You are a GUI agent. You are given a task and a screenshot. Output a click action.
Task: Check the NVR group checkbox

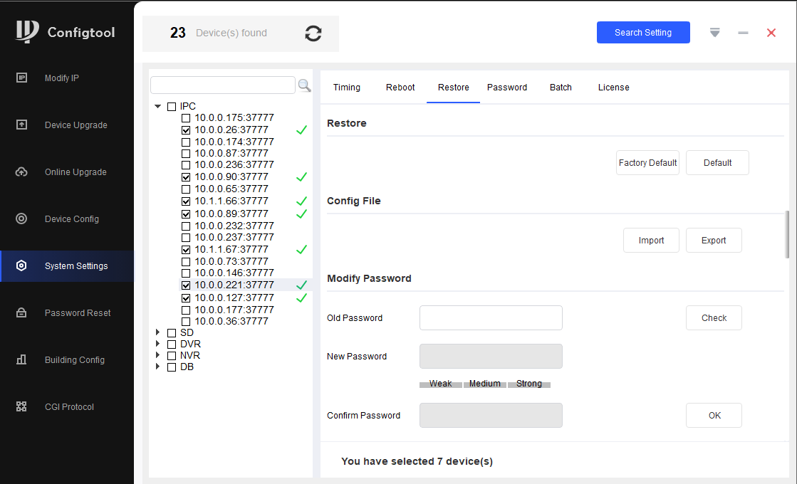pos(172,355)
